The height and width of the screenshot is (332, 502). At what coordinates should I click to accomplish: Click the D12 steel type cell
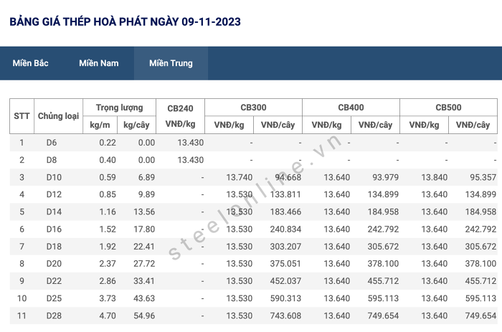click(54, 194)
